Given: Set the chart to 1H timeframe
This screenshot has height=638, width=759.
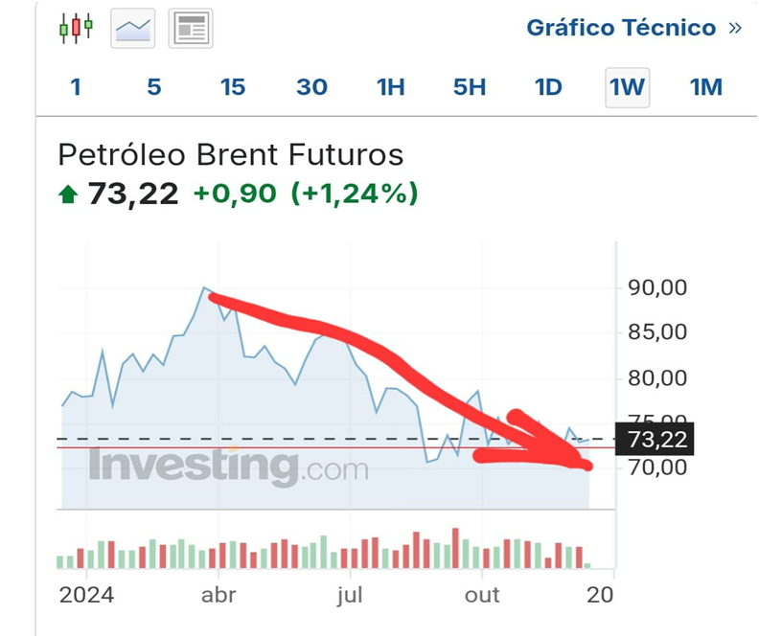Looking at the screenshot, I should click(391, 87).
